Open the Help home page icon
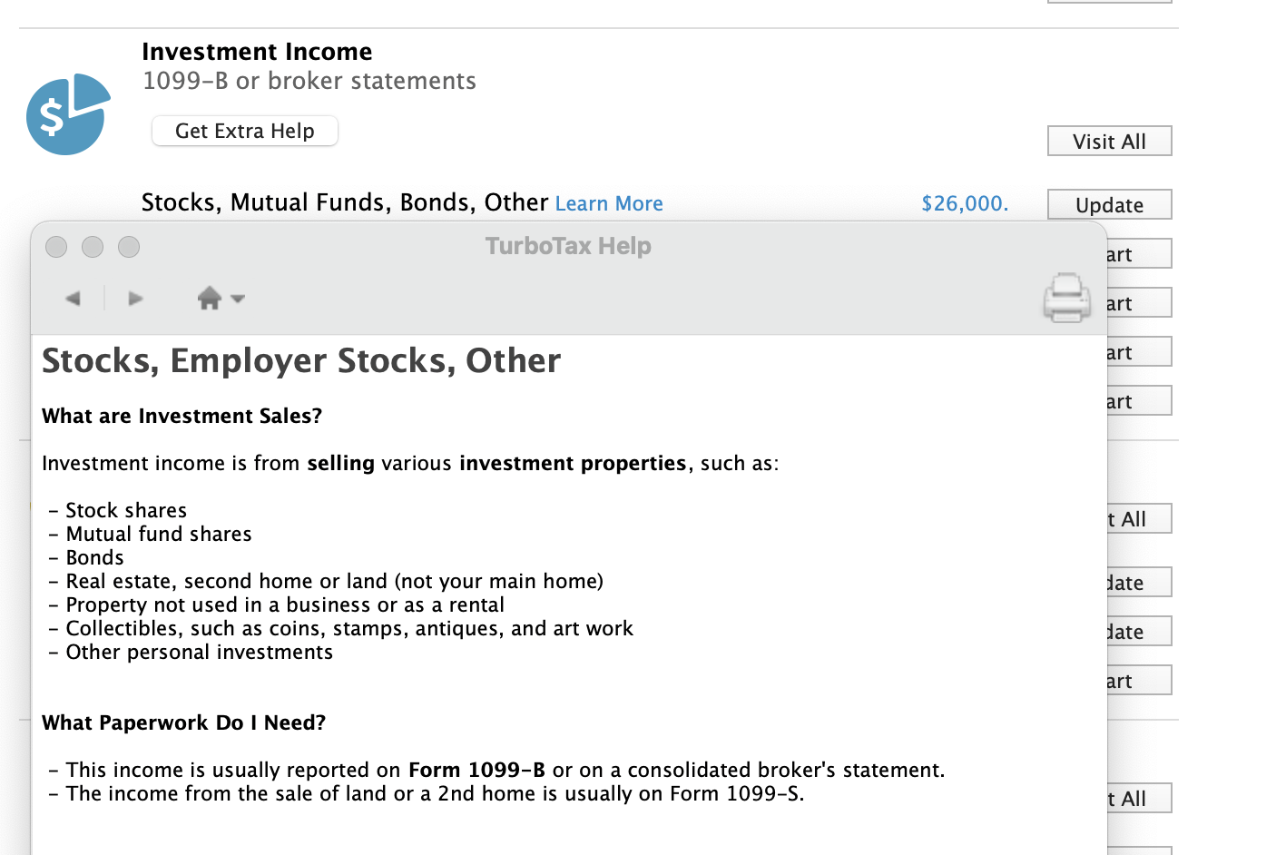The width and height of the screenshot is (1276, 855). point(210,298)
